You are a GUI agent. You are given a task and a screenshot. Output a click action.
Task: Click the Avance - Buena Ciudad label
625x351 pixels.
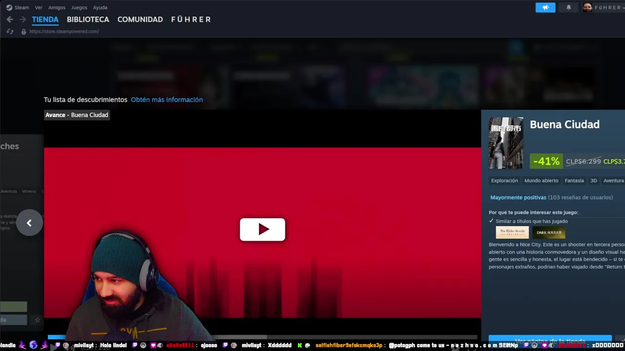coord(77,115)
